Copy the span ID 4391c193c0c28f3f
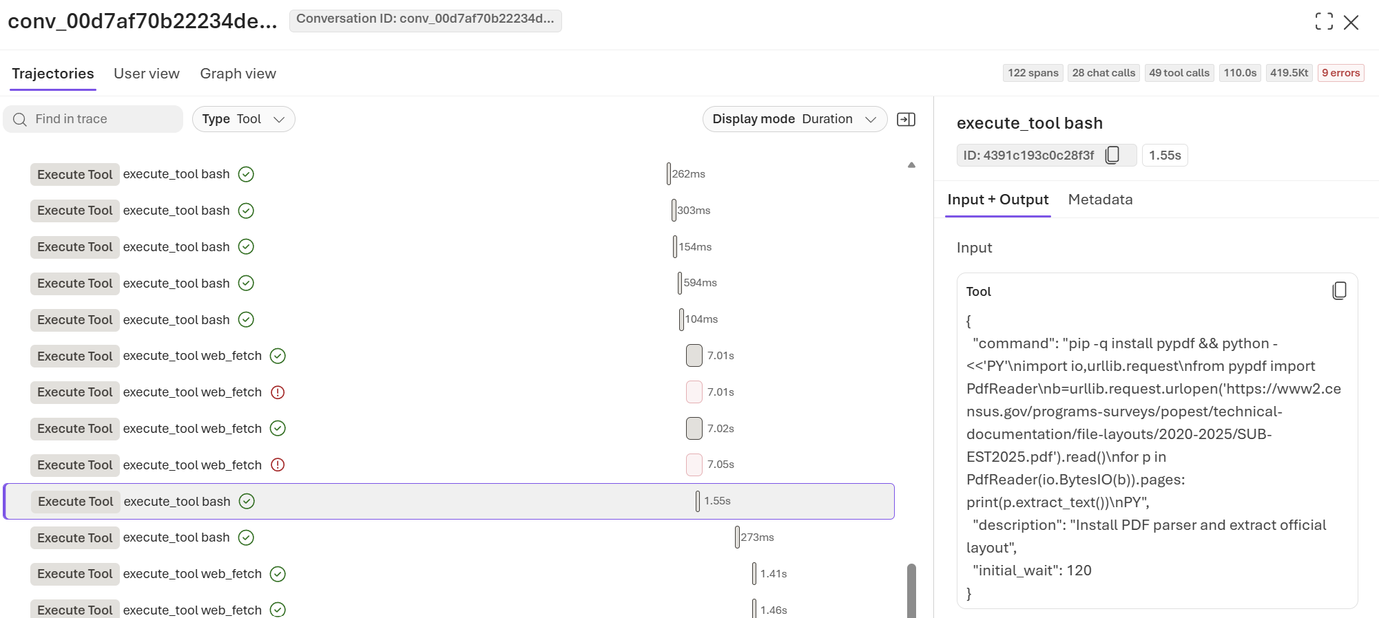The width and height of the screenshot is (1379, 618). coord(1112,156)
